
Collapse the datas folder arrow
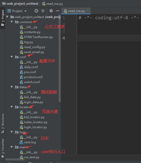click(x=11, y=87)
